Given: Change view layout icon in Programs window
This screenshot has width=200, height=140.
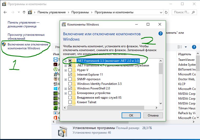Looking at the screenshot, I should (x=180, y=47).
